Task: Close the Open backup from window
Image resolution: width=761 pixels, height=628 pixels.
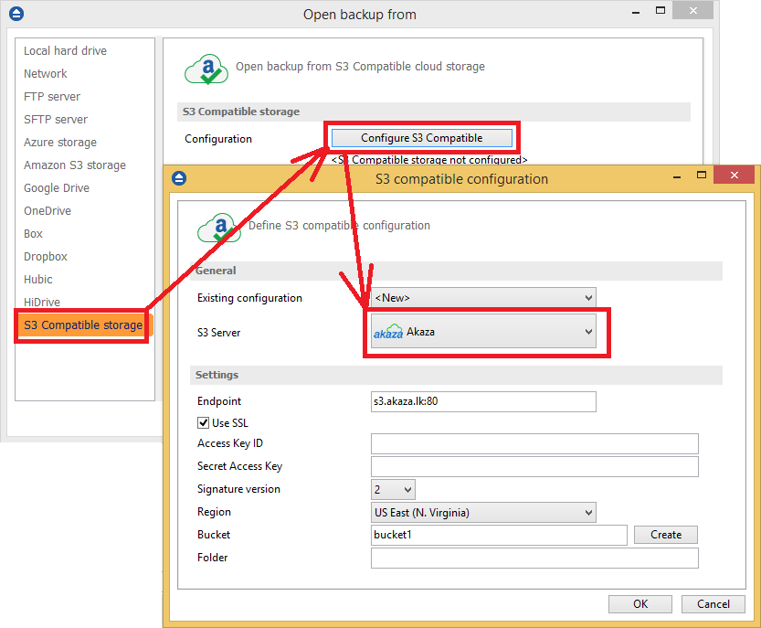Action: pos(693,11)
